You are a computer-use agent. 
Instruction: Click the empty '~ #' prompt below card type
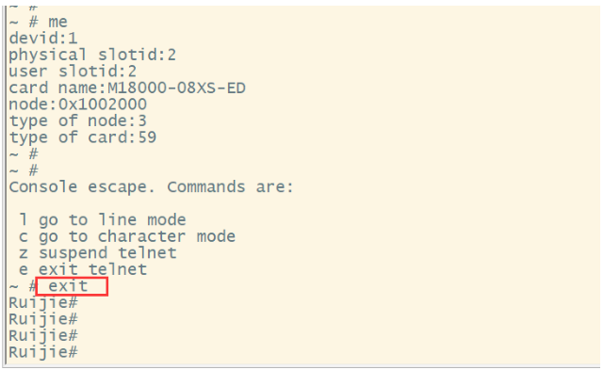click(x=24, y=154)
